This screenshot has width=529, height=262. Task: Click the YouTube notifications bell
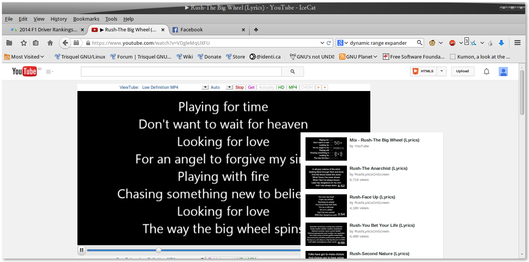(x=486, y=72)
